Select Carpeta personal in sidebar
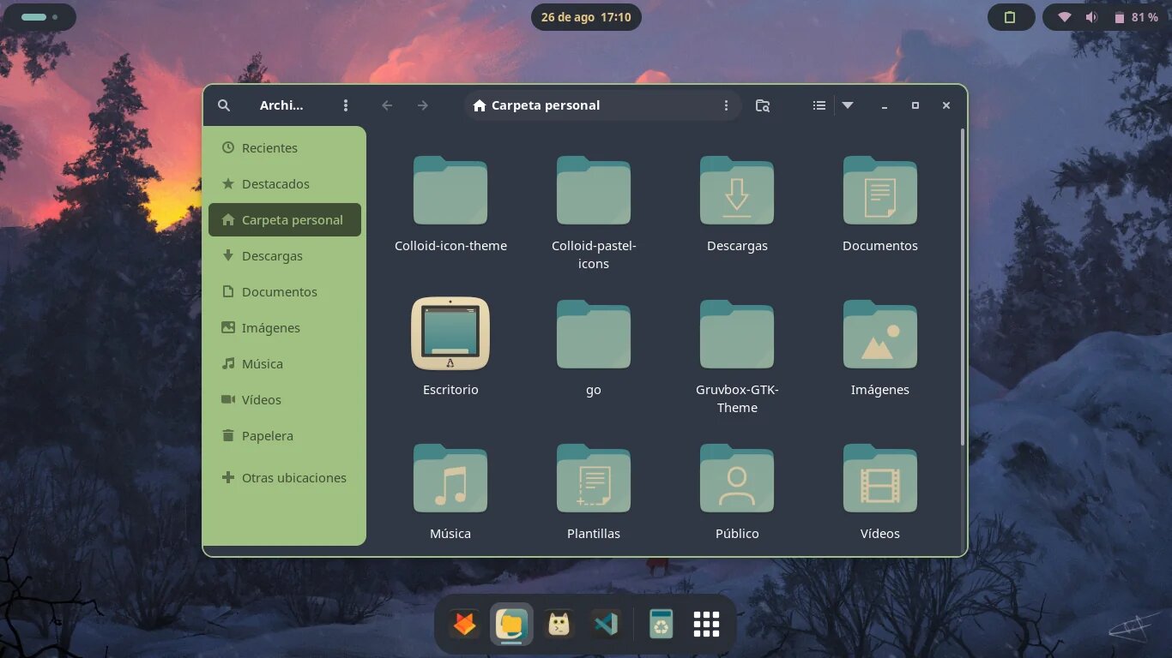Viewport: 1172px width, 658px height. [x=285, y=220]
